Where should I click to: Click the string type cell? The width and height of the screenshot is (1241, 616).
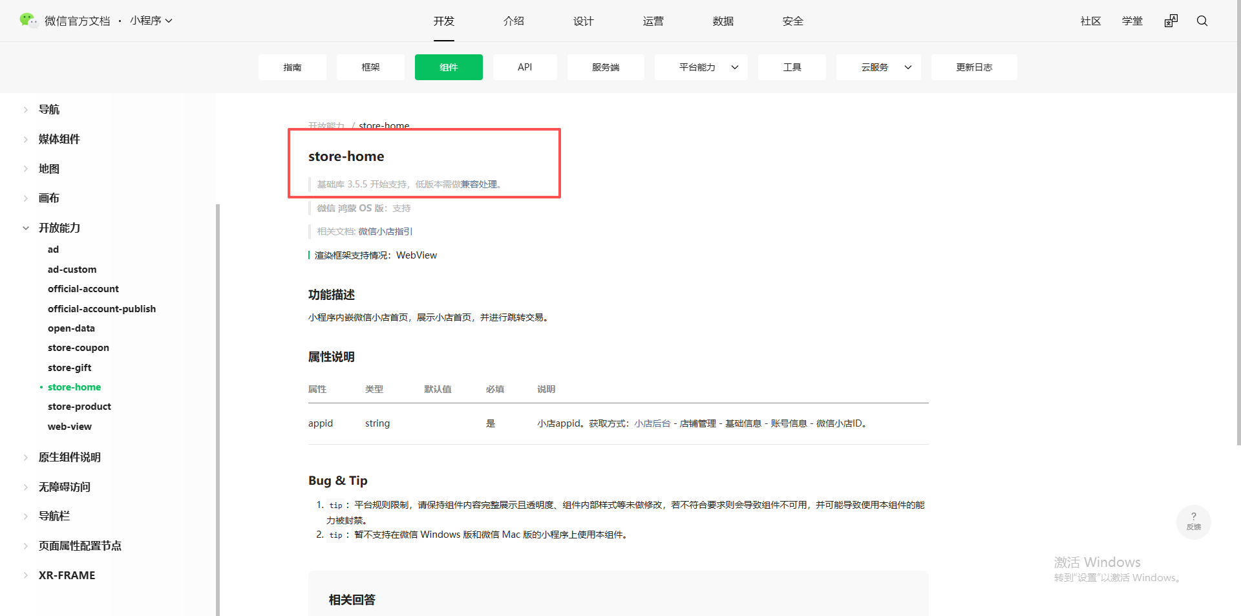[377, 423]
